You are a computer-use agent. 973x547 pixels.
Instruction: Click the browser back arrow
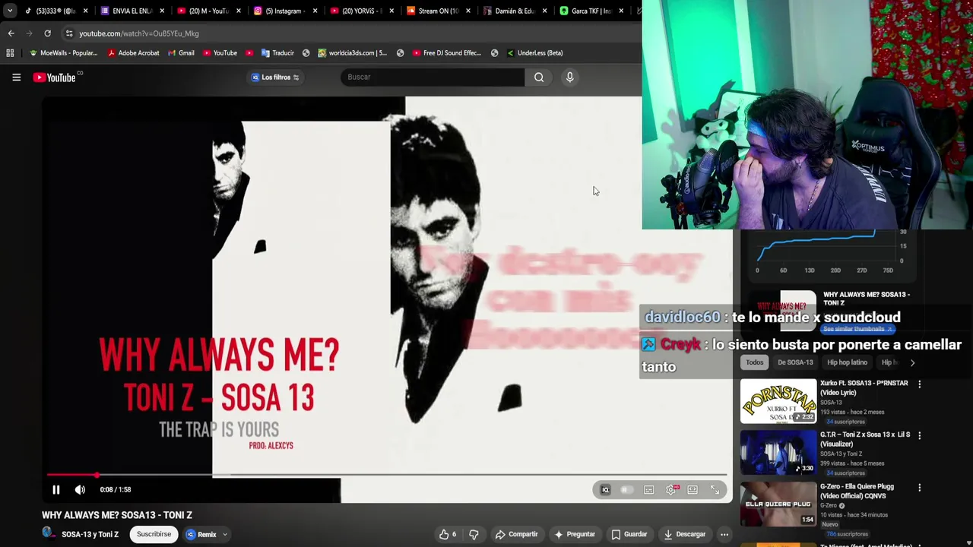point(11,33)
